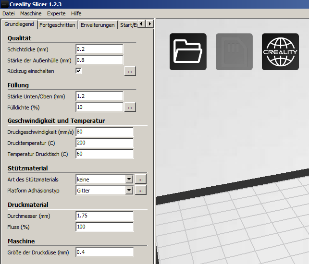309x264 pixels.
Task: Click the Schichtdicke input field
Action: coord(99,49)
